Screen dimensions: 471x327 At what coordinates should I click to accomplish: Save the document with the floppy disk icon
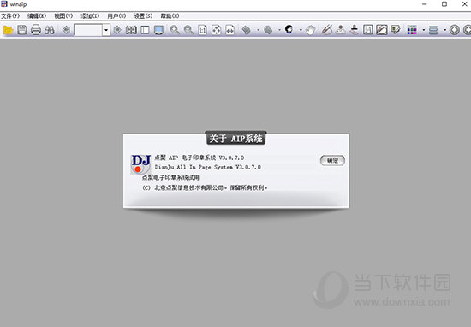(x=22, y=30)
